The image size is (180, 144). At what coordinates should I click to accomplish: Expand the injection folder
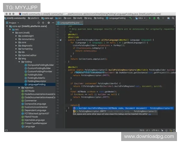click(x=19, y=88)
